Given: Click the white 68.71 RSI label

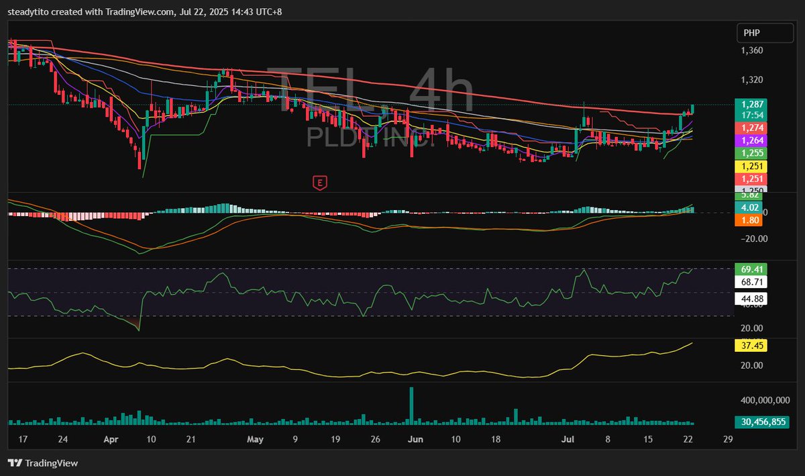Looking at the screenshot, I should pyautogui.click(x=751, y=282).
